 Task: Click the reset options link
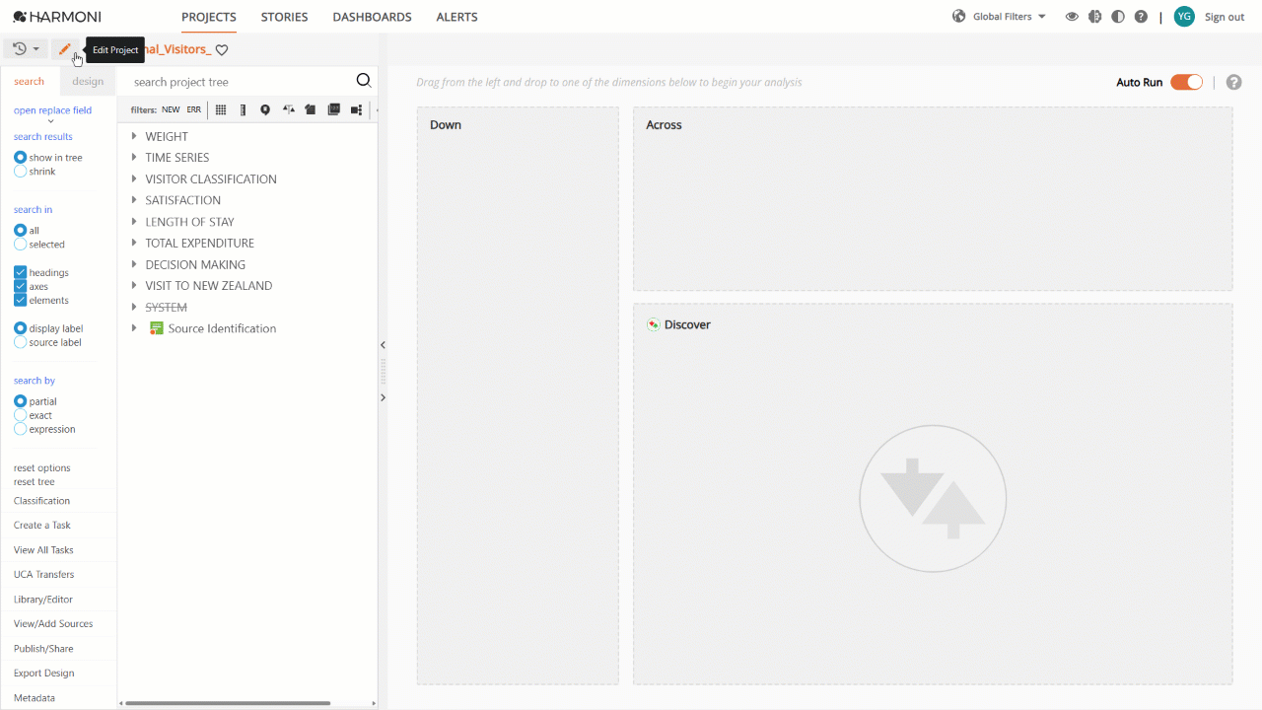pyautogui.click(x=42, y=468)
